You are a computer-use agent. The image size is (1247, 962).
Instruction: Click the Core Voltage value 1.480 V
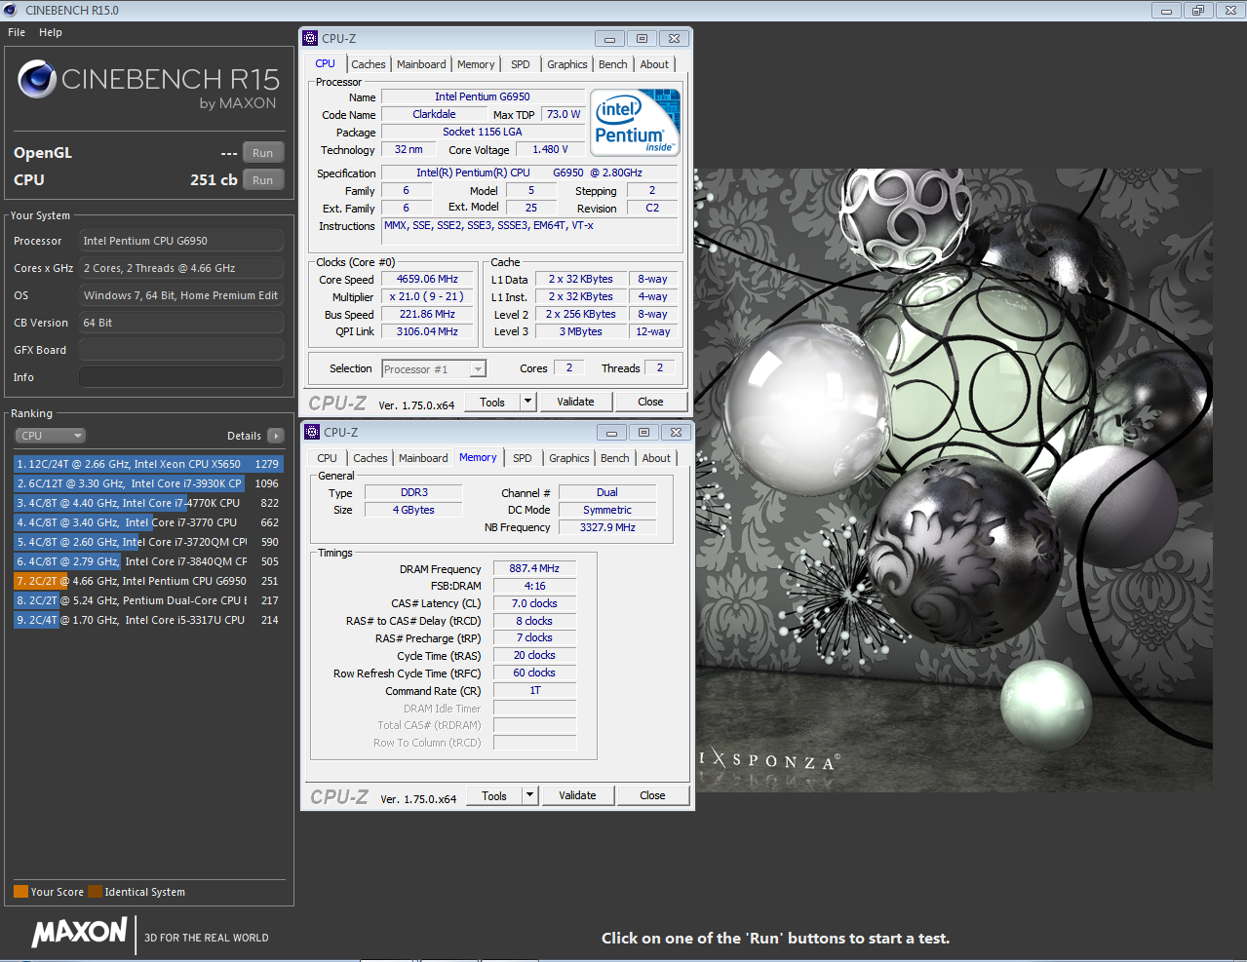tap(550, 149)
